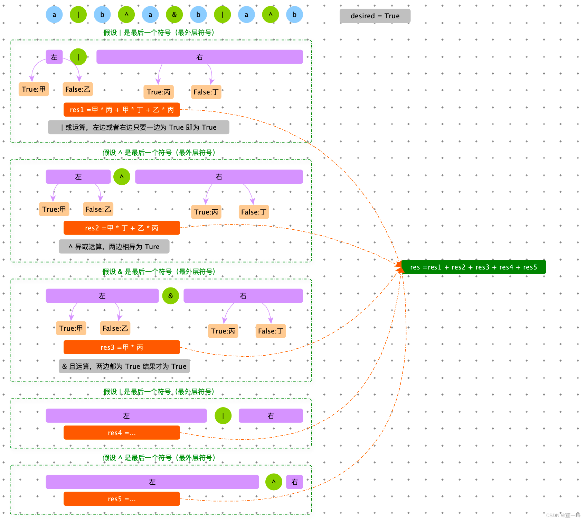
Task: Click the | operator circle above res4 box
Action: (x=223, y=416)
